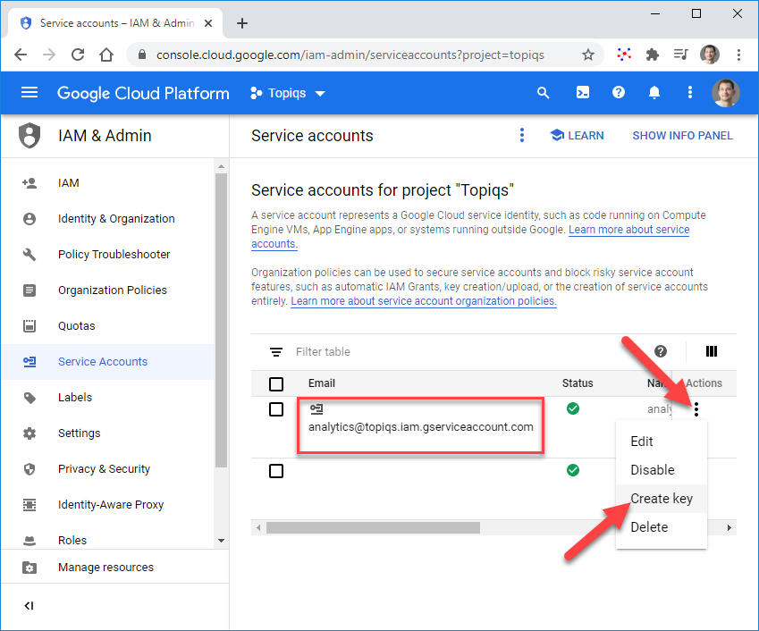Click column display options icon

pyautogui.click(x=712, y=351)
